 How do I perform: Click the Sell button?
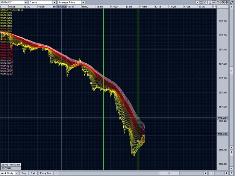point(33,173)
